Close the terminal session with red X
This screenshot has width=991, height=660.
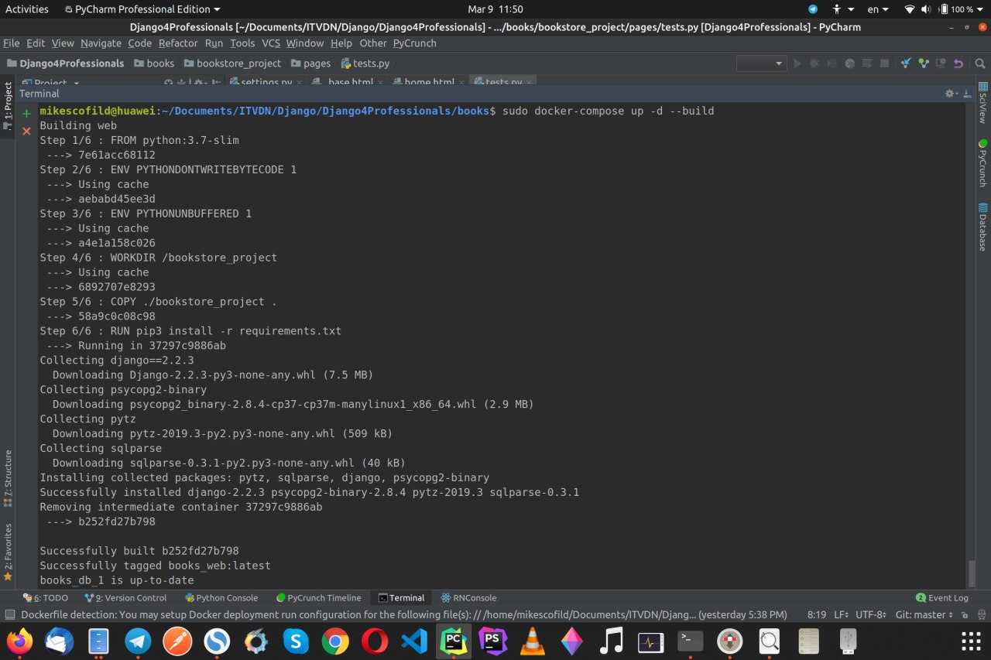(x=26, y=132)
